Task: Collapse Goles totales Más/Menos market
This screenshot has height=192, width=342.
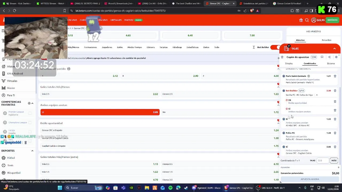Action: pos(278,87)
